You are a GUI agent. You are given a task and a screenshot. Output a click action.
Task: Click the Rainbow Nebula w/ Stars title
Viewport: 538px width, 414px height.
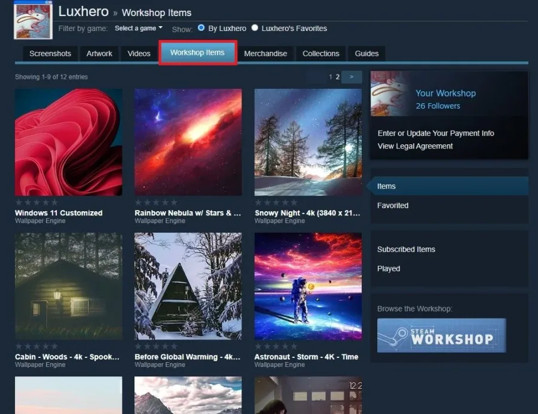tap(188, 213)
